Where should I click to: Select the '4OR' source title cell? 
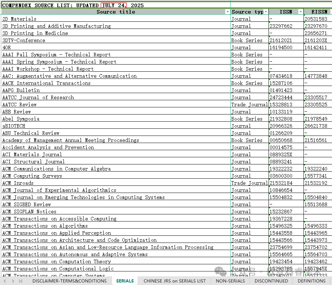[116, 47]
